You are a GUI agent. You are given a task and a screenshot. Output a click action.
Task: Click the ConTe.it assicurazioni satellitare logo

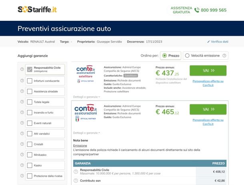pos(86,74)
